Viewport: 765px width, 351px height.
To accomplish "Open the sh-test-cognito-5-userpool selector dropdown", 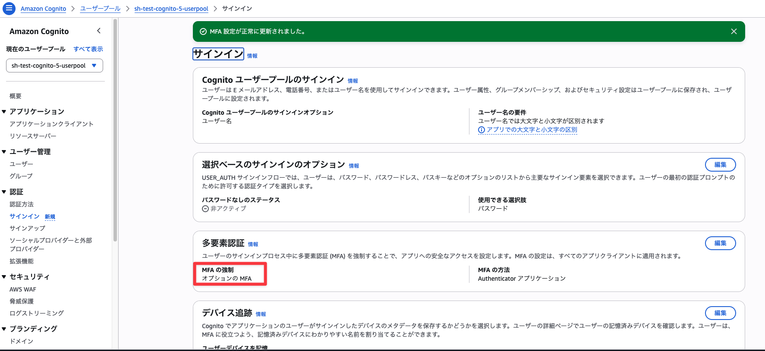I will pos(54,66).
